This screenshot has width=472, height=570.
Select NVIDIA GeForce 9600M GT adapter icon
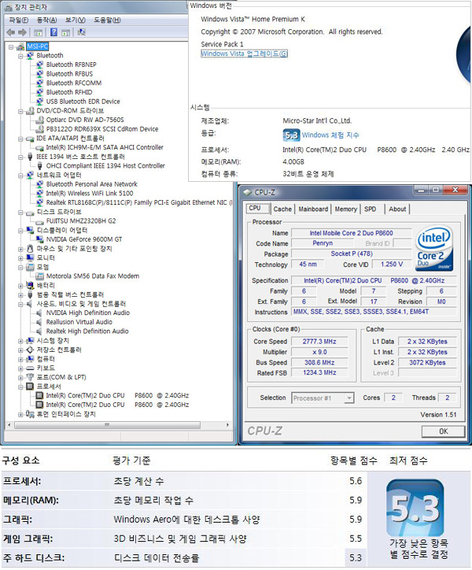tap(39, 239)
